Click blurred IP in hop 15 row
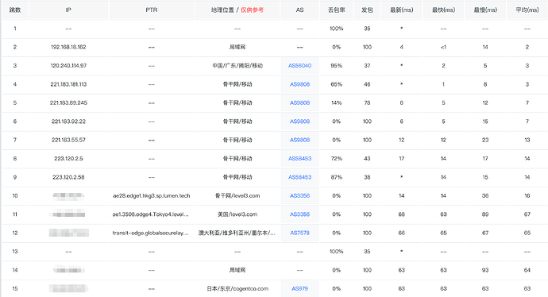The width and height of the screenshot is (548, 297). coord(68,288)
